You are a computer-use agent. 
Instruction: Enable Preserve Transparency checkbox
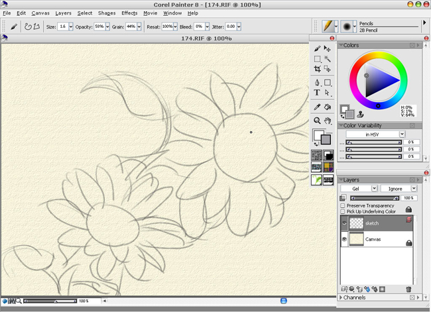point(343,205)
